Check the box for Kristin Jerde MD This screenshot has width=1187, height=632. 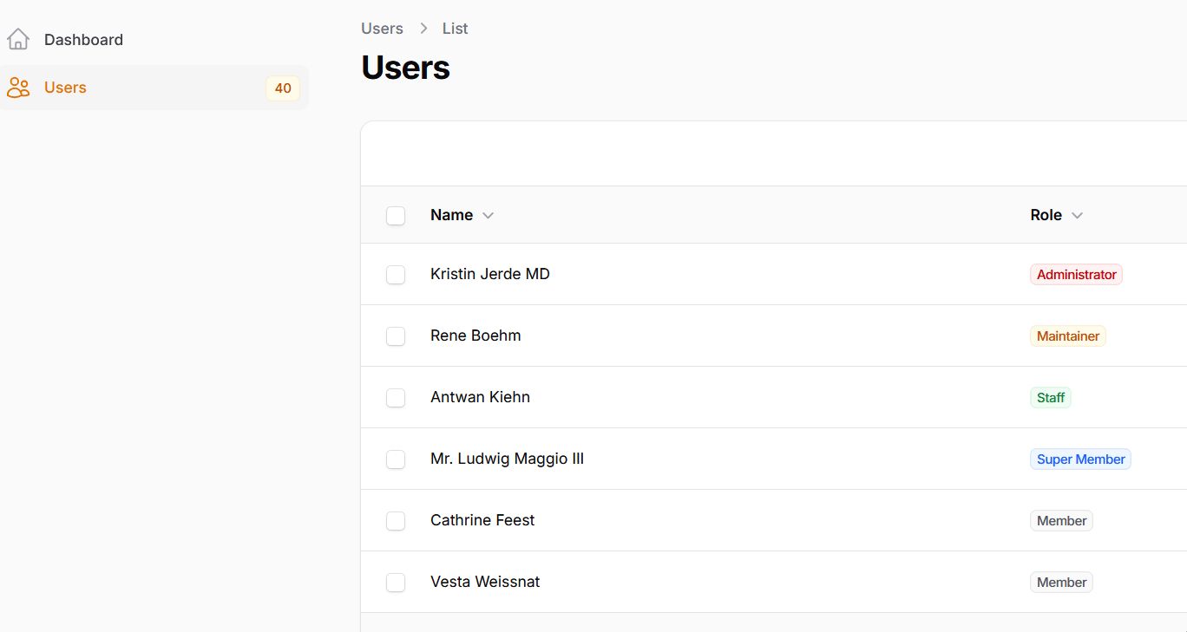click(x=396, y=275)
